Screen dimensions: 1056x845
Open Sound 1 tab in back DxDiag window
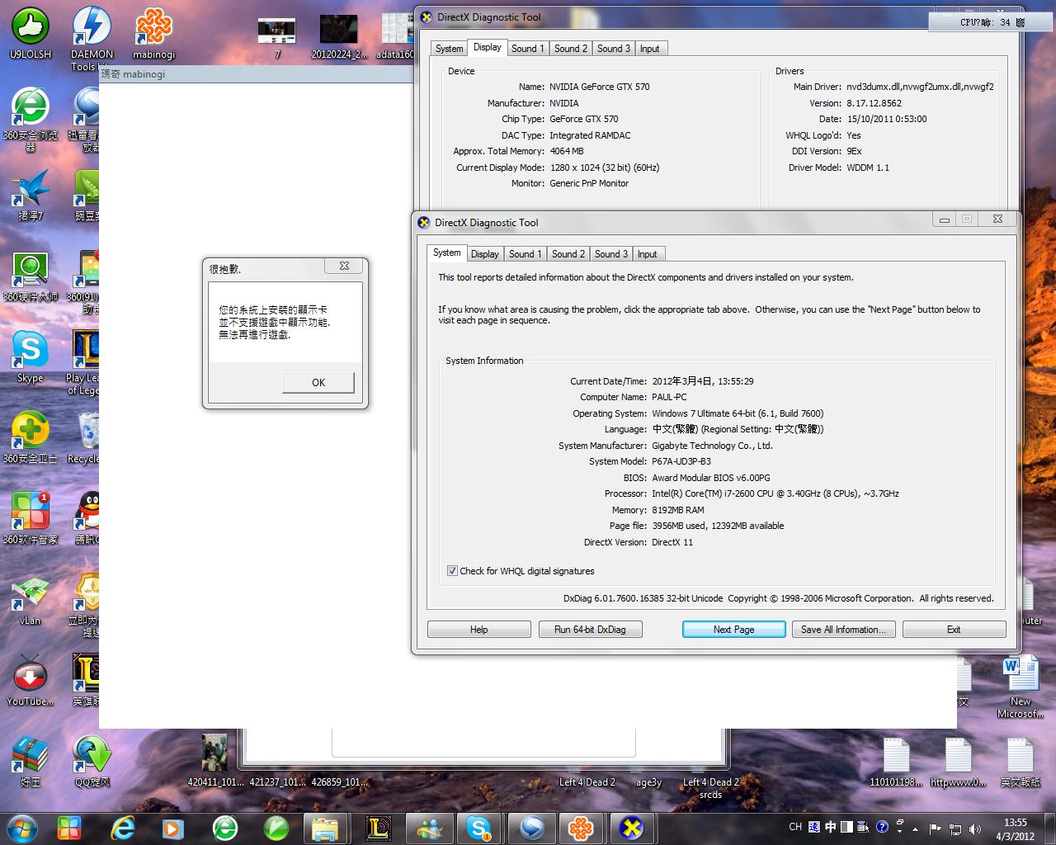tap(528, 49)
